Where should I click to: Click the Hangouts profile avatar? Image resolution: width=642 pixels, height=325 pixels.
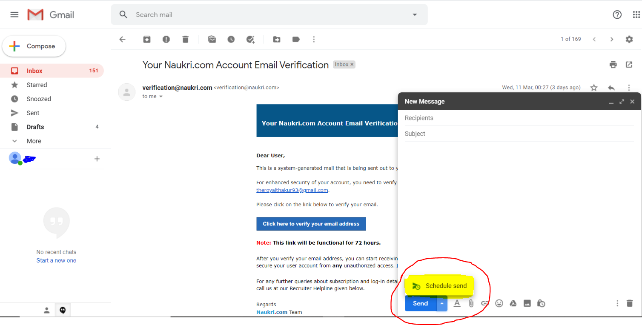(15, 158)
